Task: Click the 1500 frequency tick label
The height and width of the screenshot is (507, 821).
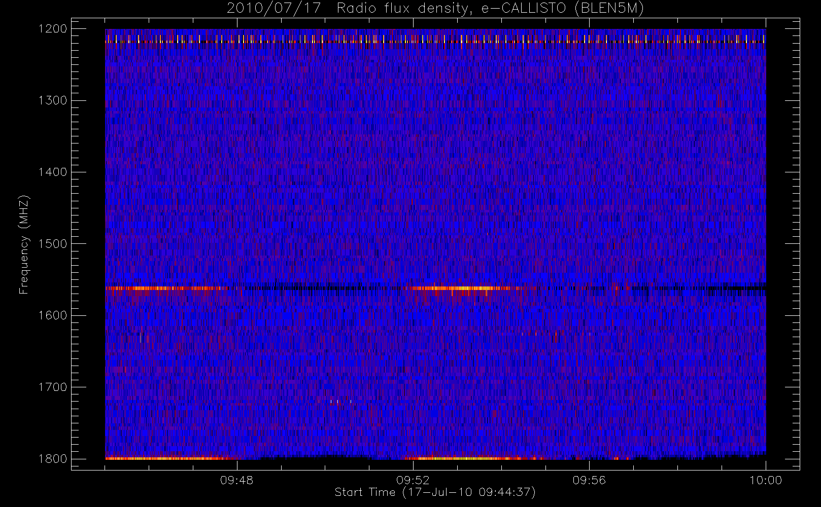Action: tap(53, 244)
